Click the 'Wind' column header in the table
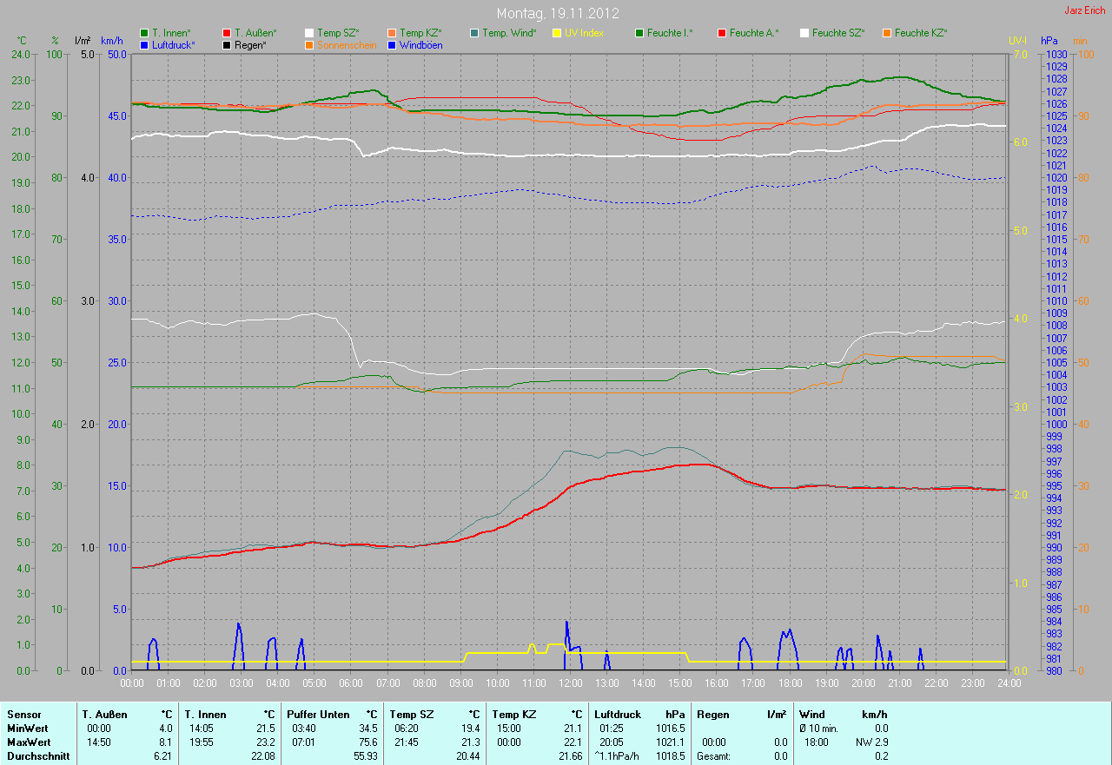Screen dimensions: 1112x765 tap(812, 715)
